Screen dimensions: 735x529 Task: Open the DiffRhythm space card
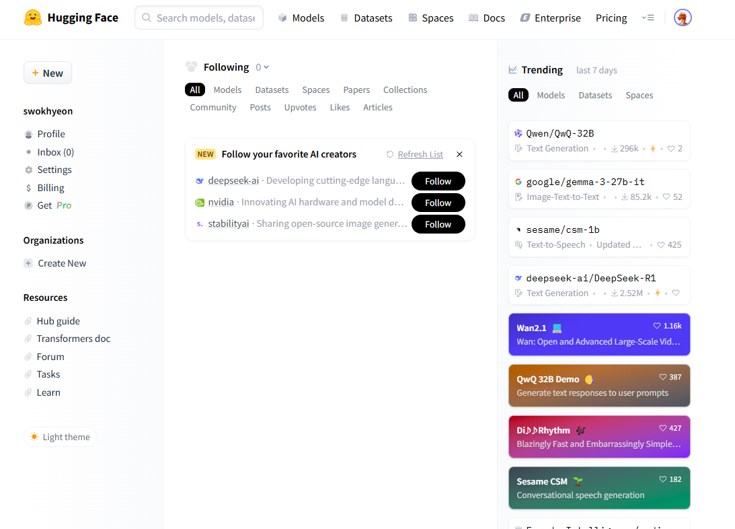599,437
